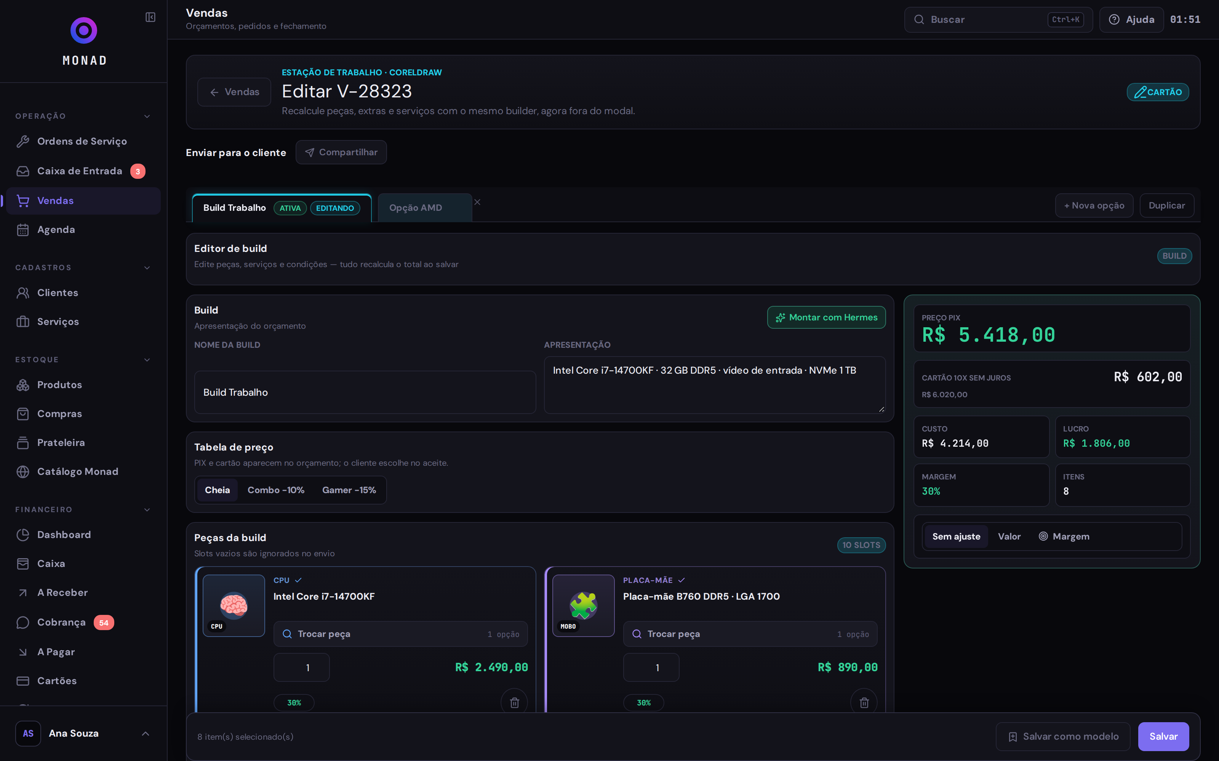Open Cartões card item
This screenshot has height=761, width=1219.
click(x=83, y=681)
